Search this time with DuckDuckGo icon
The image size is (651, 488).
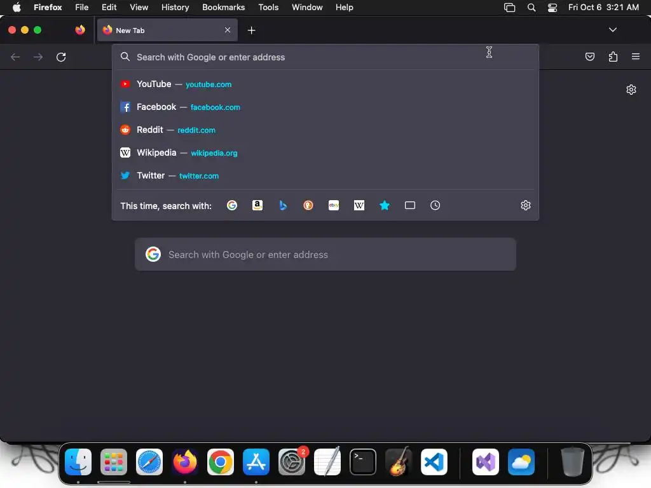point(308,205)
